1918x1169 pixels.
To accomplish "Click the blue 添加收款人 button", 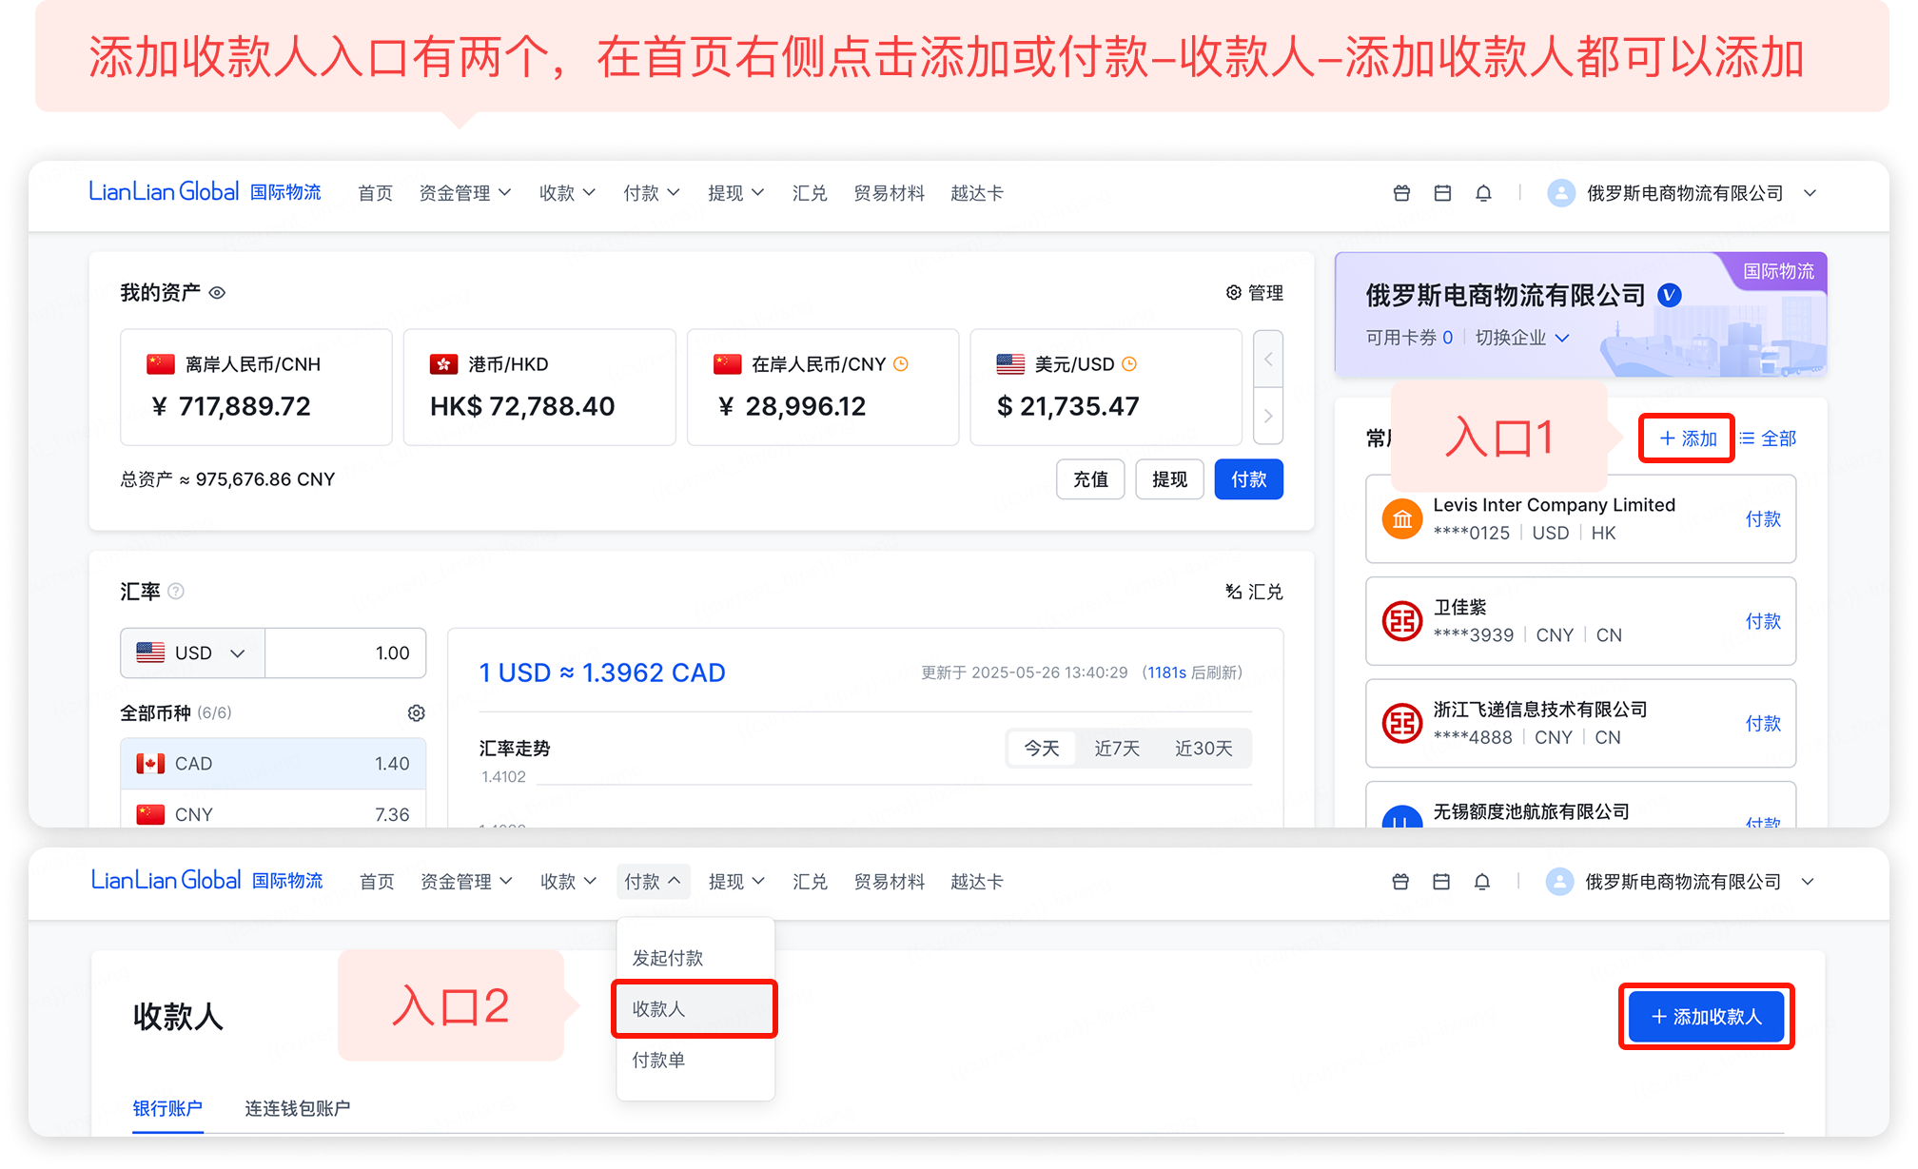I will (1706, 1017).
